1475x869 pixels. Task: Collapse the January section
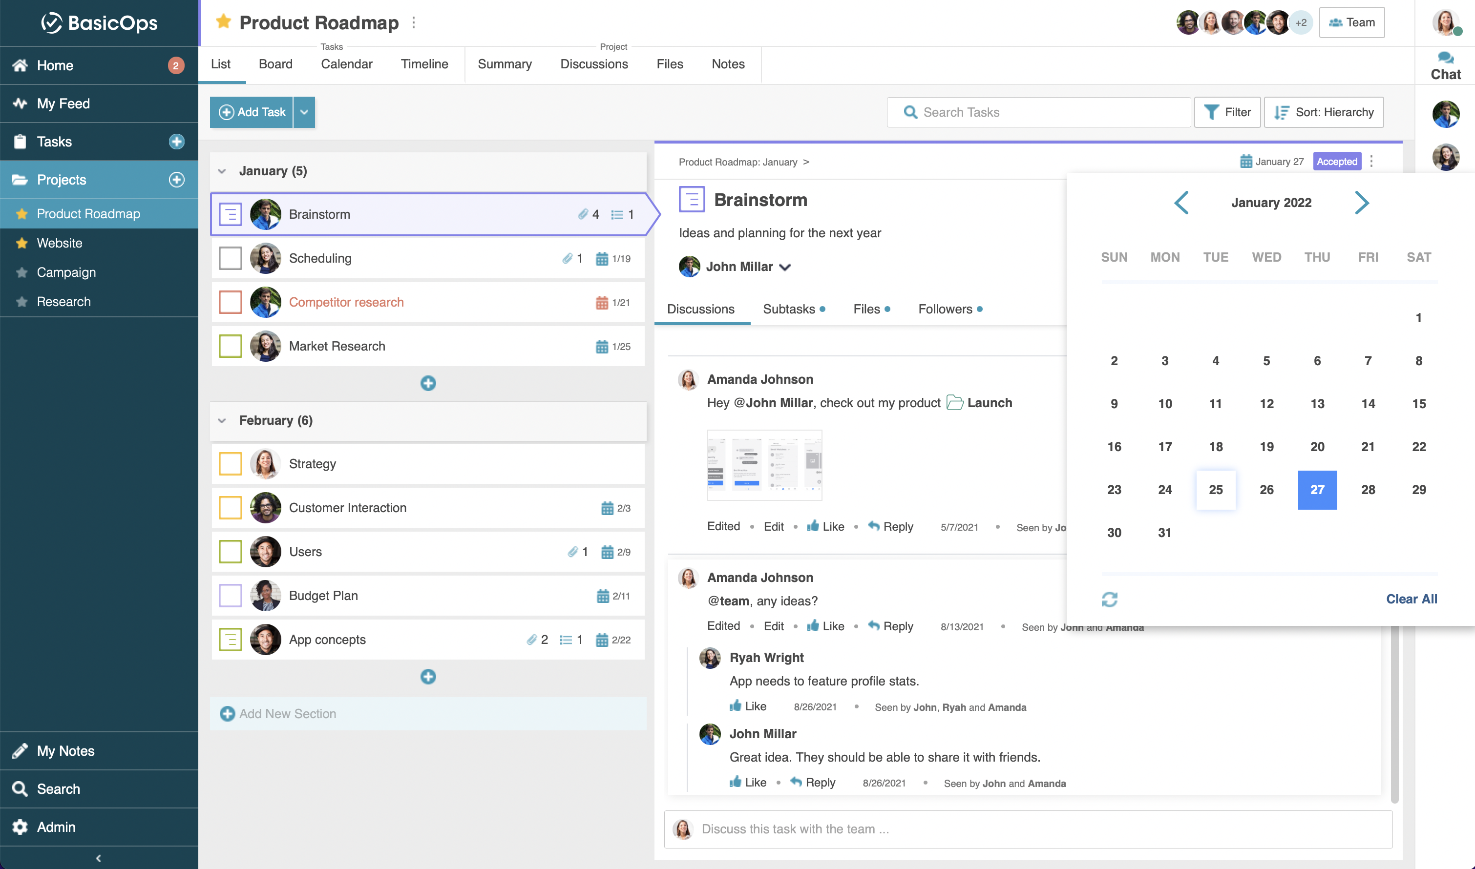pyautogui.click(x=222, y=171)
